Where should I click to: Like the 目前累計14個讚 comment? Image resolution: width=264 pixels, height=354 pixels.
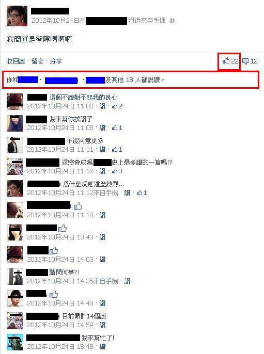coord(102,325)
